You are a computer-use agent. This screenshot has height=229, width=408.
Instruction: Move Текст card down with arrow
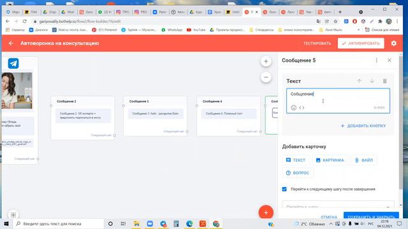pos(372,81)
